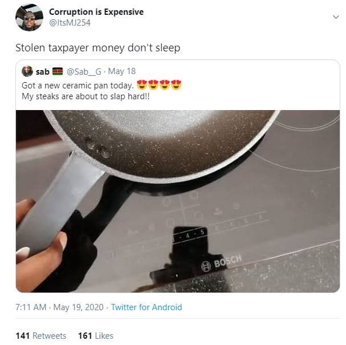This screenshot has height=345, width=346.
Task: Open the @Sab__G handle
Action: coord(84,71)
